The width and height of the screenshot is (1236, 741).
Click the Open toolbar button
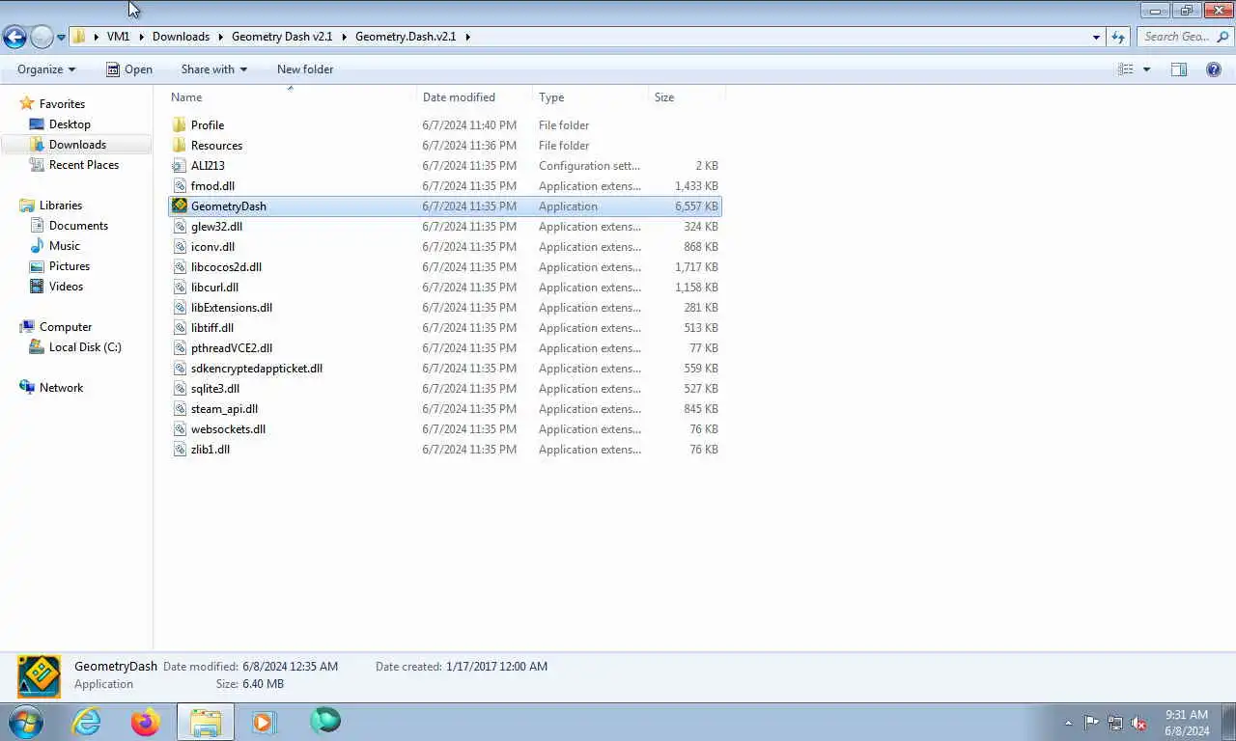pos(129,69)
